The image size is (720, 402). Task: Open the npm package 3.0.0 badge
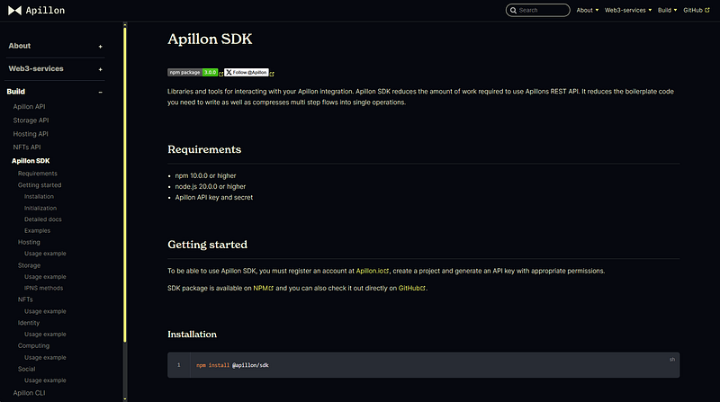click(193, 73)
